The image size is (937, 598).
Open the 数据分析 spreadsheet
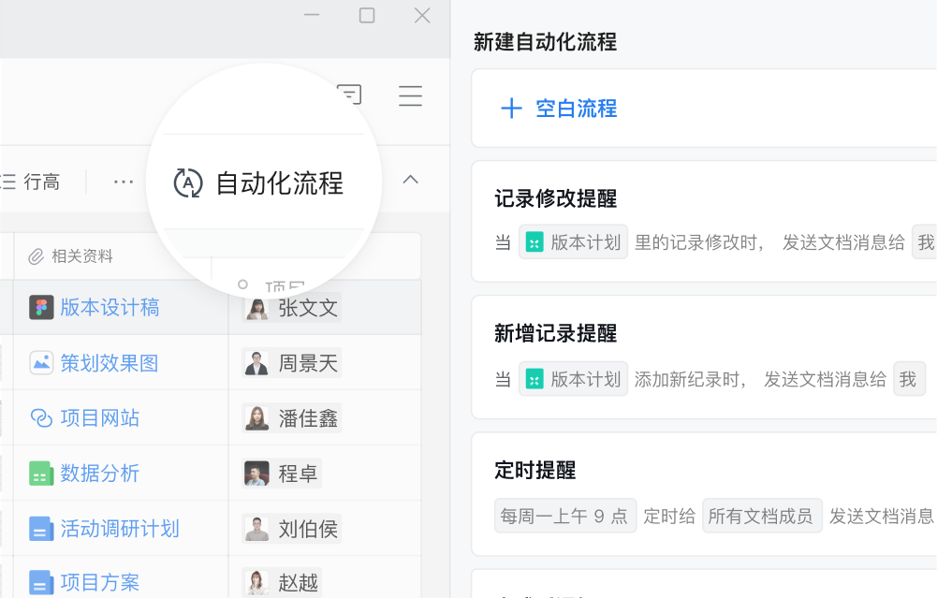pos(99,474)
